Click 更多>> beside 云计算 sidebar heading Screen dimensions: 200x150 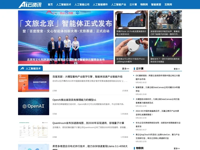coord(177,69)
